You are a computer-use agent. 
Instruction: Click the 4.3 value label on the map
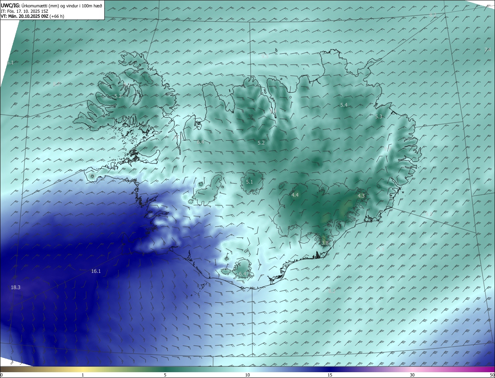(x=361, y=196)
